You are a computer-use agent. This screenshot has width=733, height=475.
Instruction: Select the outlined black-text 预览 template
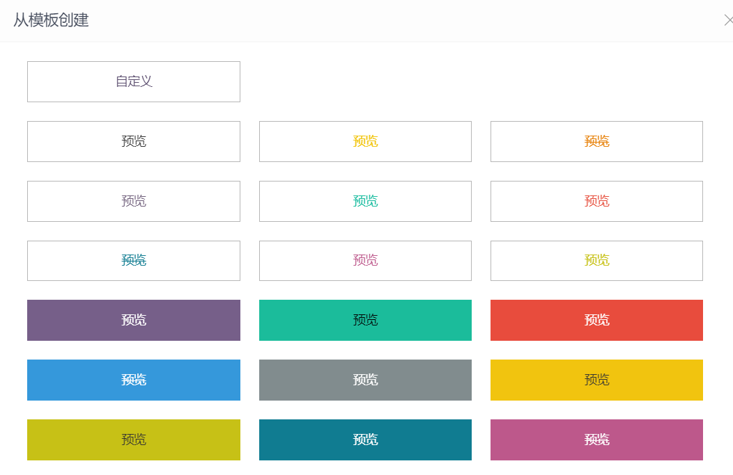(134, 141)
